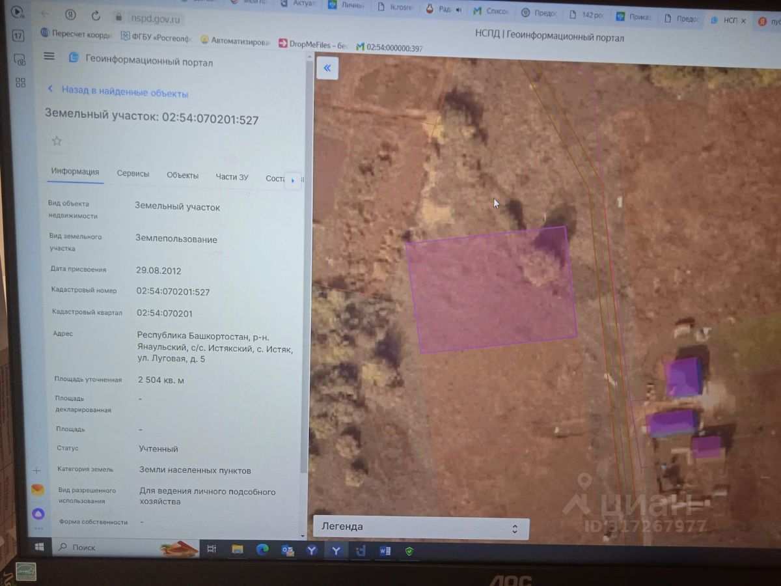Open the green shield security app in taskbar
Viewport: 781px width, 586px height.
point(409,551)
